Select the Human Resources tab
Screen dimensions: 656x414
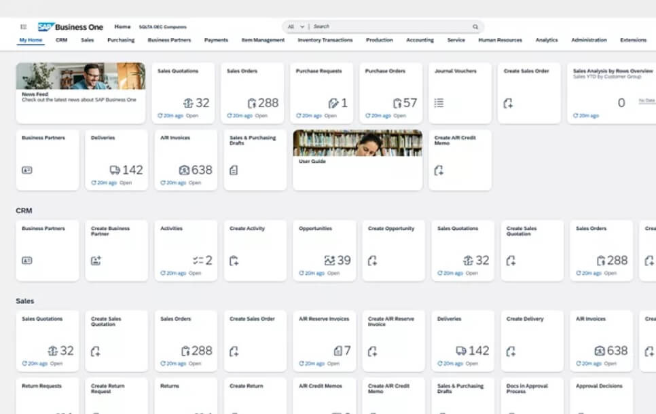[x=500, y=40]
